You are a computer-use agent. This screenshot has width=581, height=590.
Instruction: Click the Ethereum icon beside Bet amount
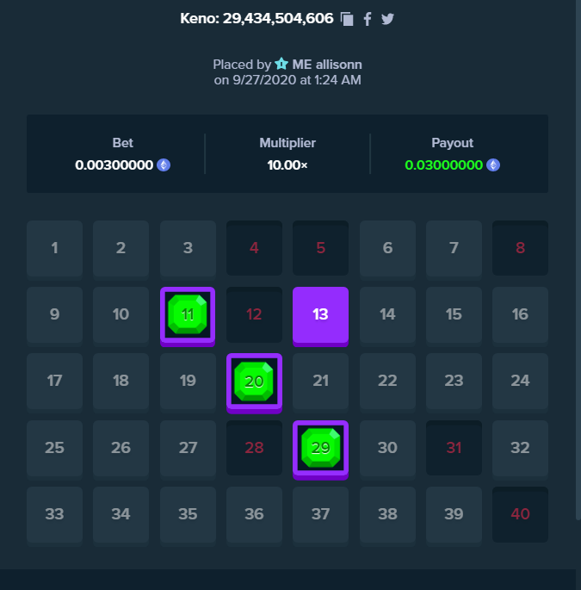point(164,165)
